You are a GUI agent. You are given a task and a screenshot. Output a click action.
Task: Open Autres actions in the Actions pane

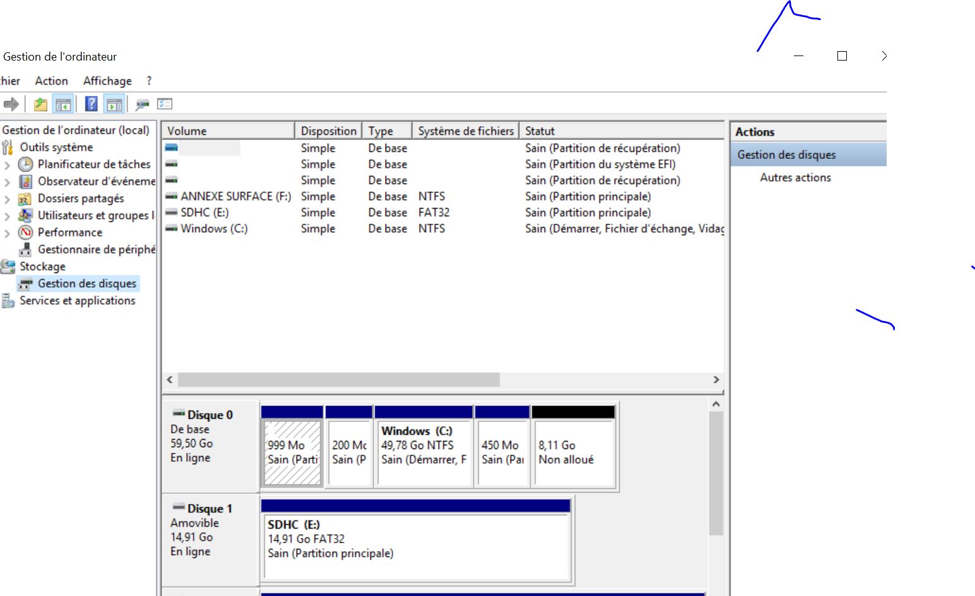795,178
